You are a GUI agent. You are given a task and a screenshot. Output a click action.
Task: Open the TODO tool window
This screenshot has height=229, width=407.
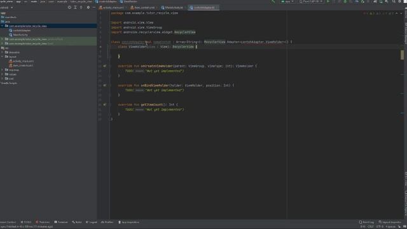coord(26,222)
